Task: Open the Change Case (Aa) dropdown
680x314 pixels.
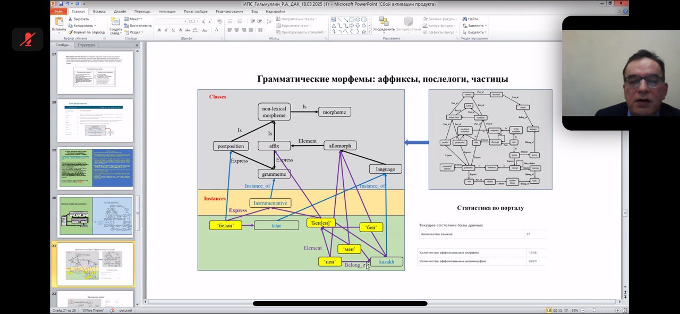Action: 205,30
